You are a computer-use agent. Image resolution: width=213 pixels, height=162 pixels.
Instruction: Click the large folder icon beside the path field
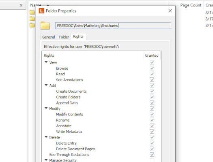tap(45, 26)
